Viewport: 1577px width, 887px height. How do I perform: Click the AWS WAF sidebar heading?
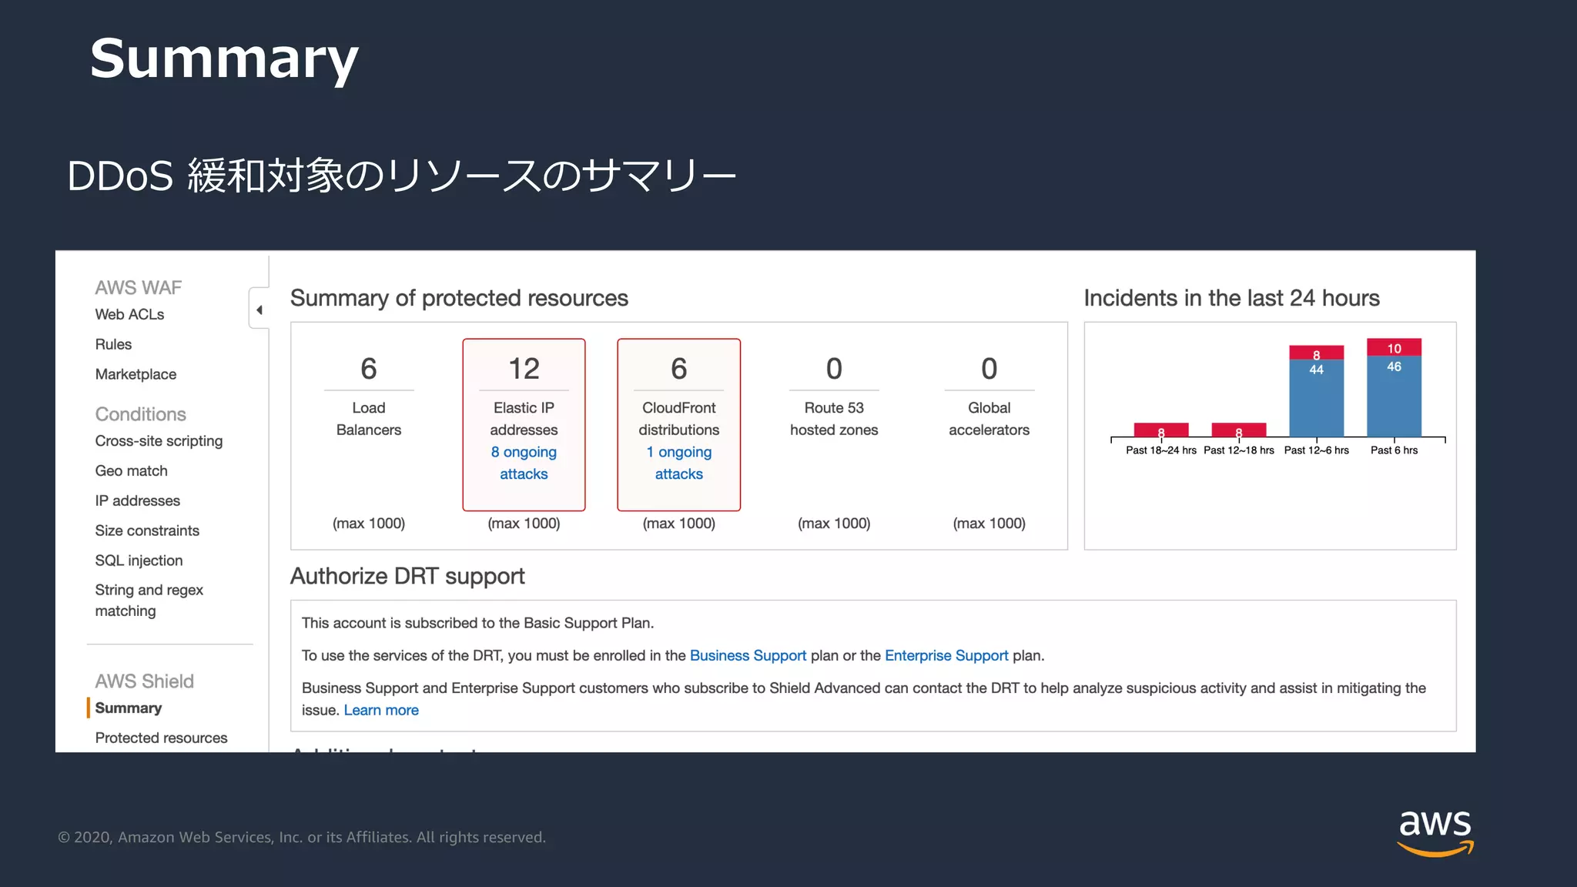tap(138, 287)
